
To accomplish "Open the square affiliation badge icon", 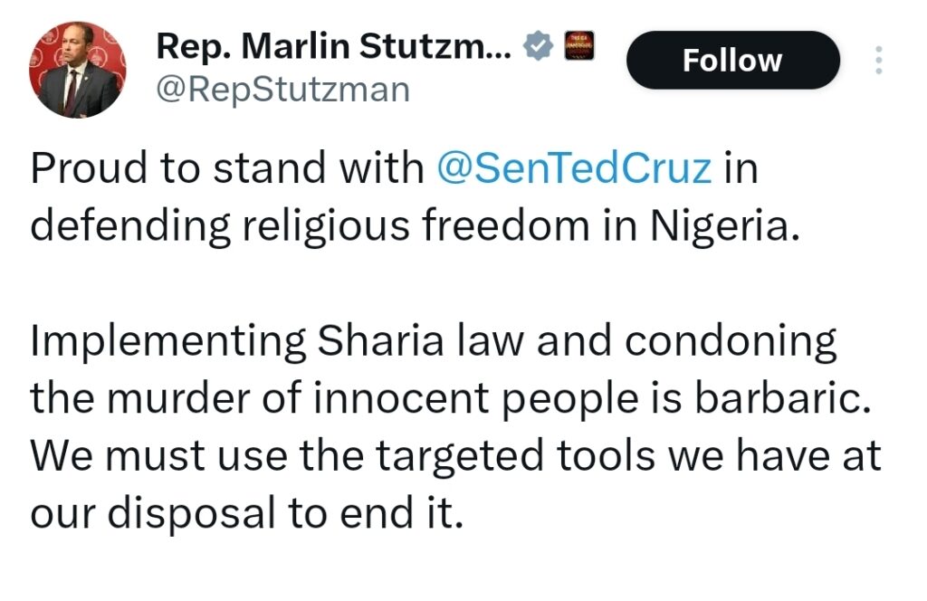I will coord(578,45).
